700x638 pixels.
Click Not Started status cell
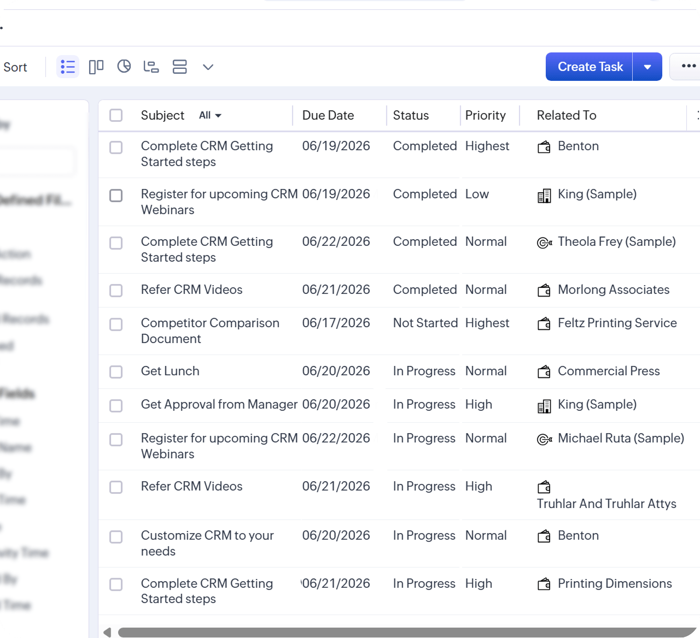[425, 323]
